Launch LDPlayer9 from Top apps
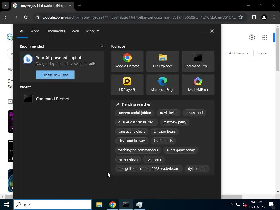Viewport: 280px width, 210px height. (x=127, y=85)
